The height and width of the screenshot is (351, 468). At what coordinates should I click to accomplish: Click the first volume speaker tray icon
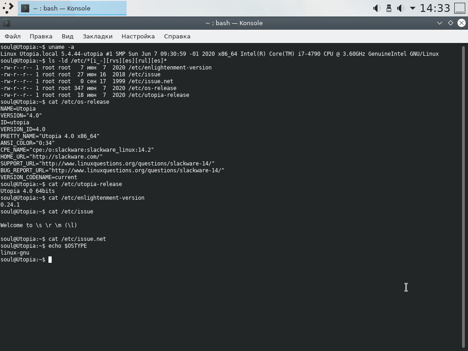pos(377,8)
